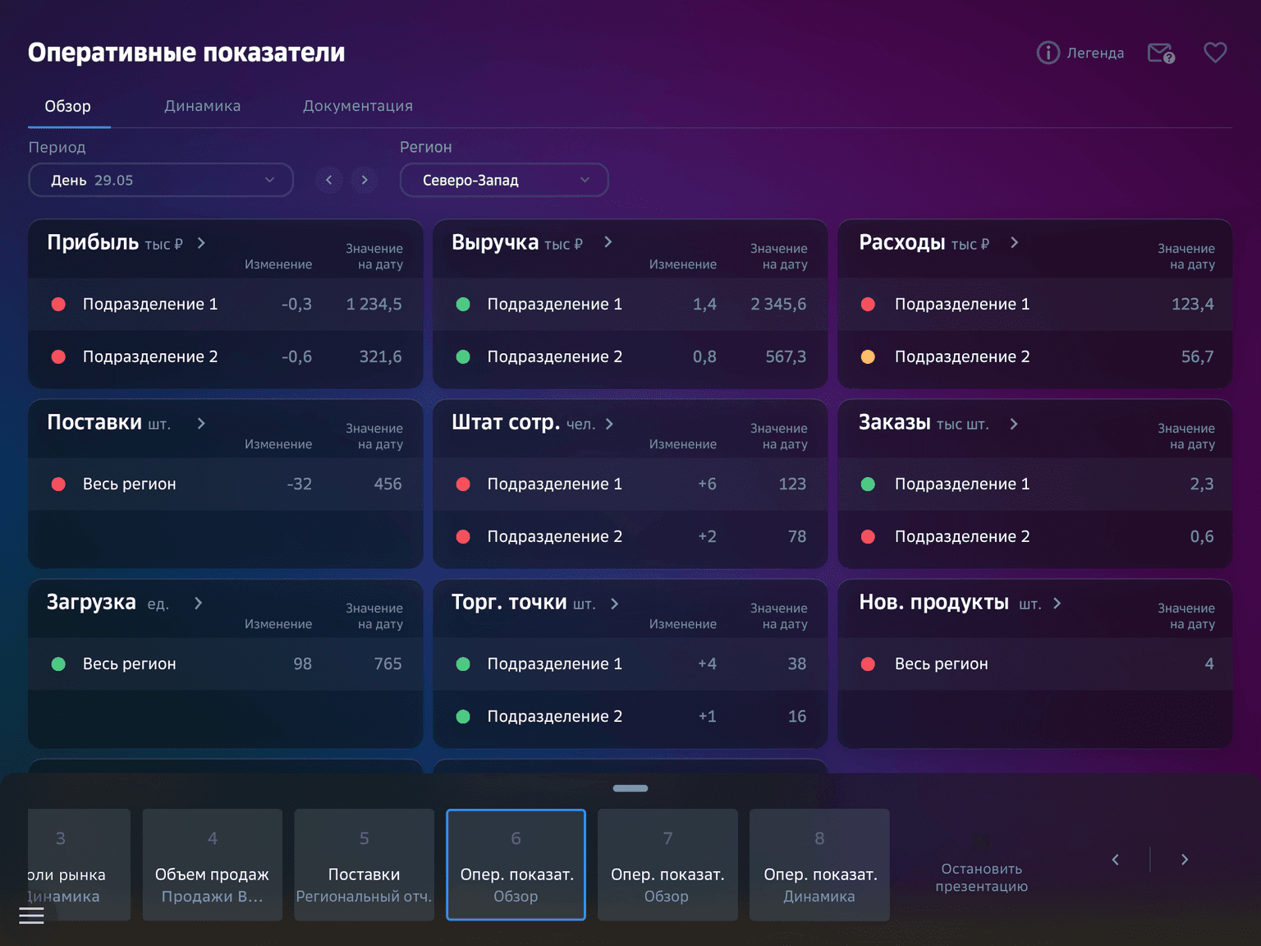
Task: Click the Поставки card title
Action: (94, 422)
